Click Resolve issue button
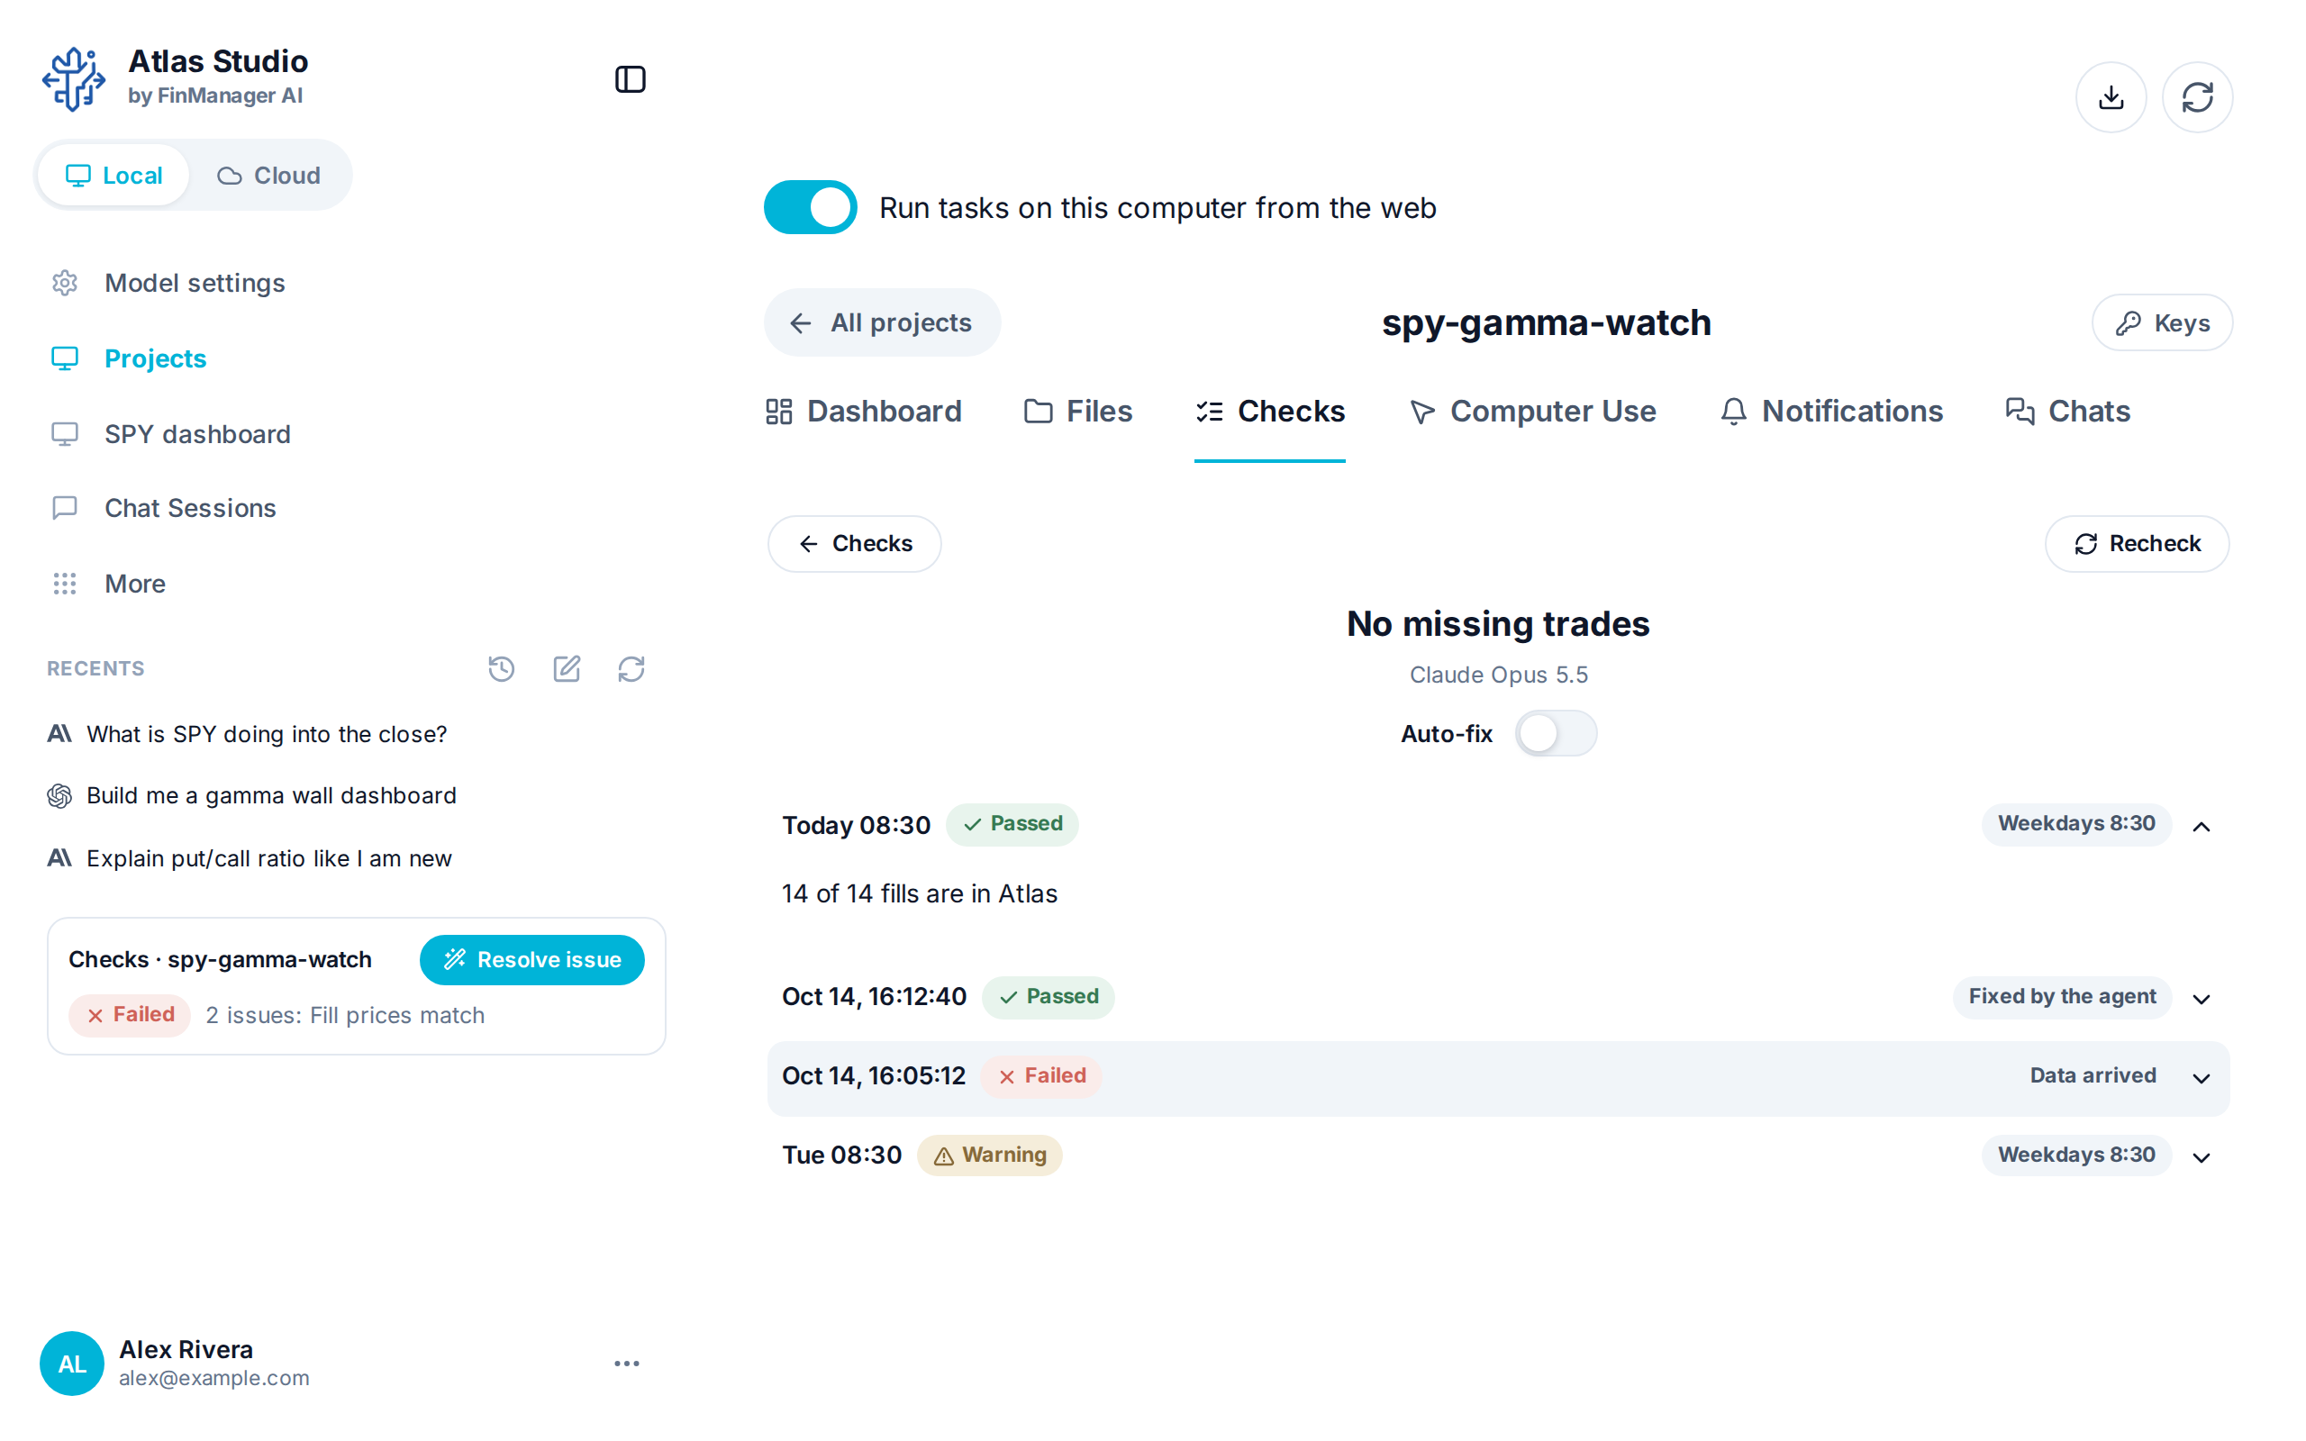 [531, 960]
